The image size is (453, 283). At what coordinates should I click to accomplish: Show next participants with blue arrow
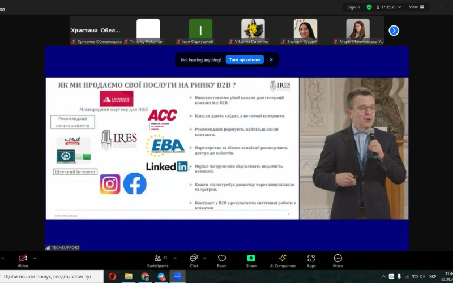[394, 31]
